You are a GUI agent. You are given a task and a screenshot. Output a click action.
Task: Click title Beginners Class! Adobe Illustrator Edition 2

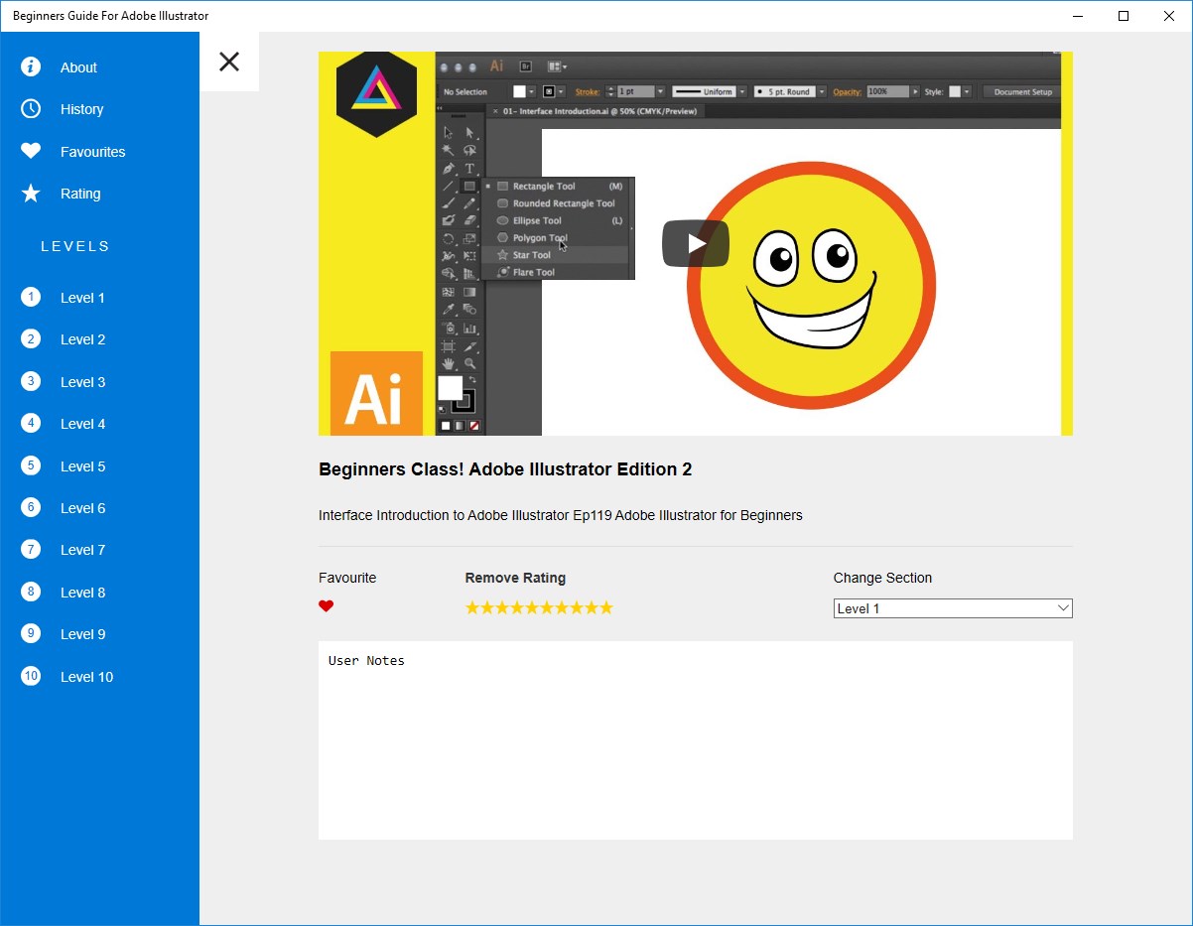(505, 469)
